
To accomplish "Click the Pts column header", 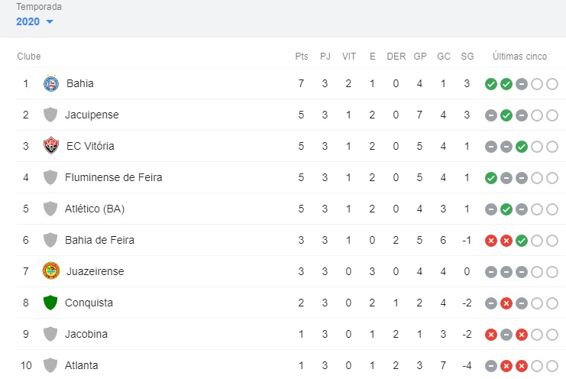I will click(301, 57).
